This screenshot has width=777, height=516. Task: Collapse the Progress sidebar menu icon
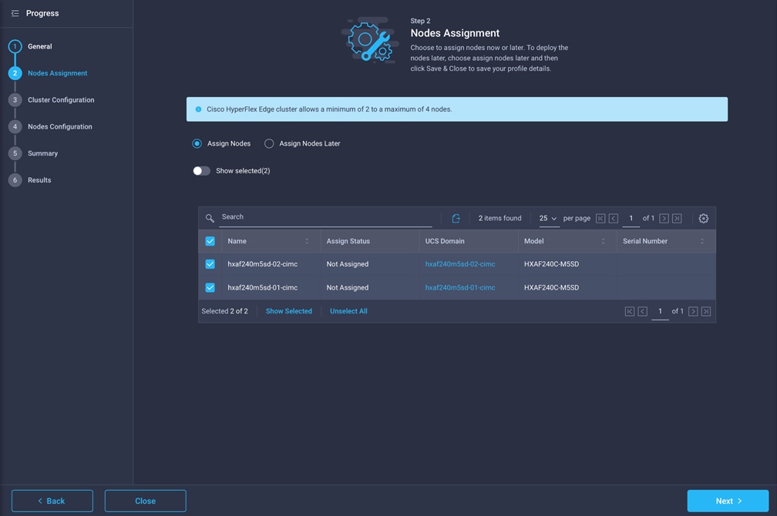15,13
